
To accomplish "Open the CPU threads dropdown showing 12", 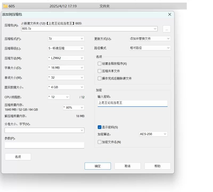I will pos(59,97).
